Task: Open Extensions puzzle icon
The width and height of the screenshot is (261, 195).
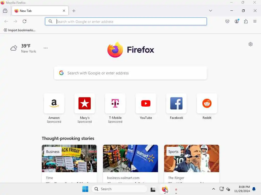Action: pos(246,21)
